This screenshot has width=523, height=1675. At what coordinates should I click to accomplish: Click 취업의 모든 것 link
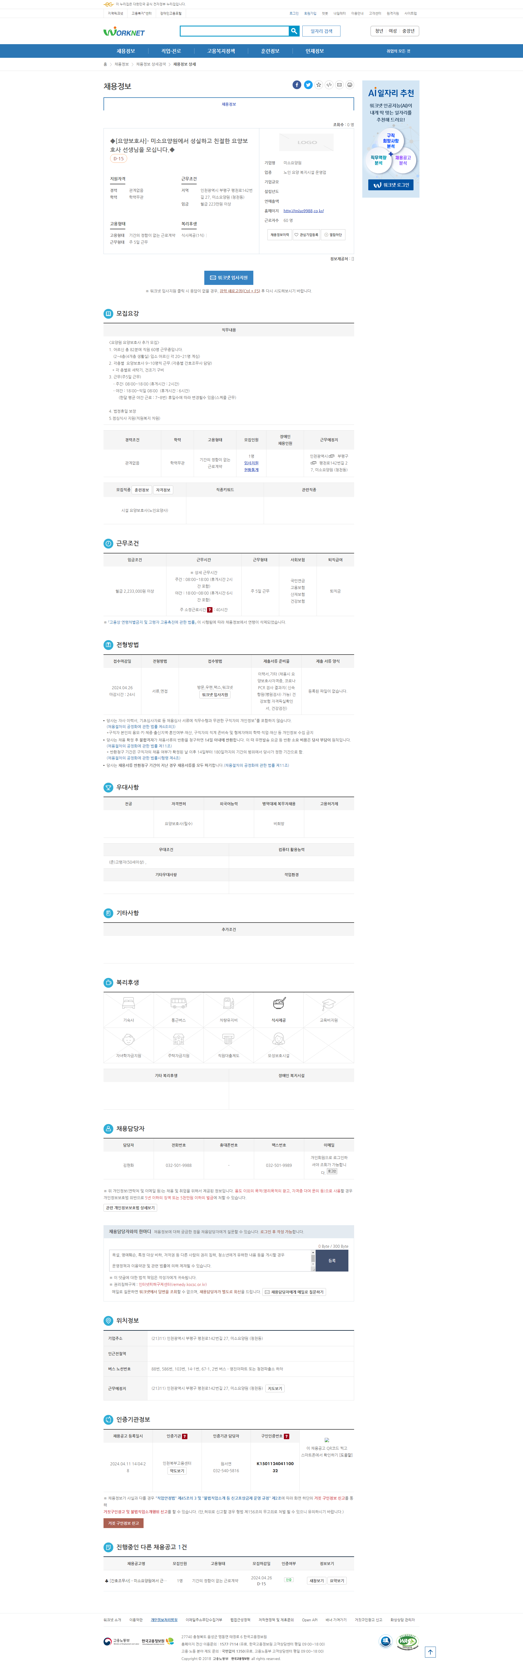(398, 51)
